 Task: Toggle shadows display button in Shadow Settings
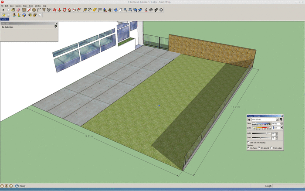click(249, 119)
